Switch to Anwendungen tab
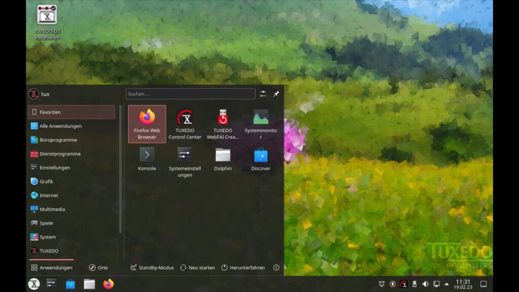Screen dimensions: 519x292 (52, 268)
